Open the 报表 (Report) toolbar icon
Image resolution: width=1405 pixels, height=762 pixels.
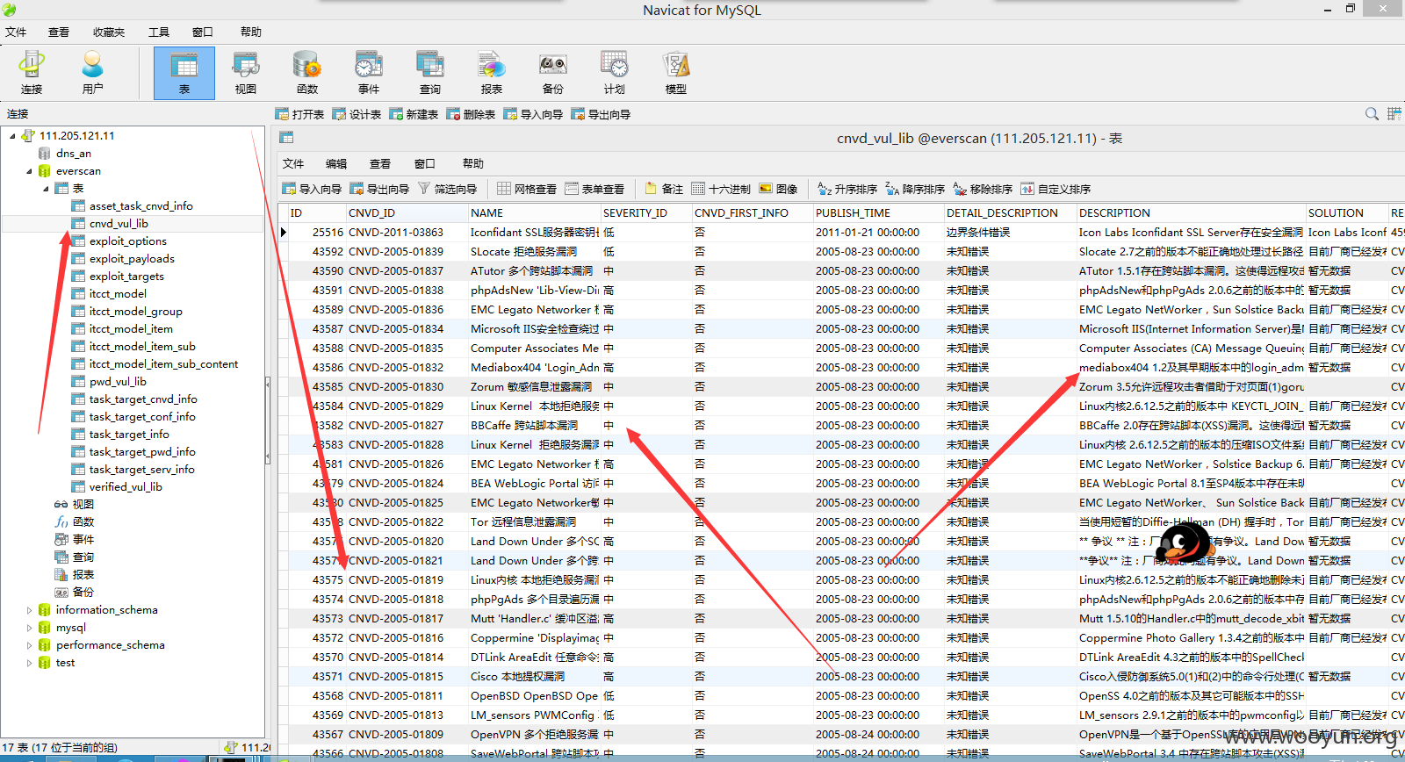point(492,73)
